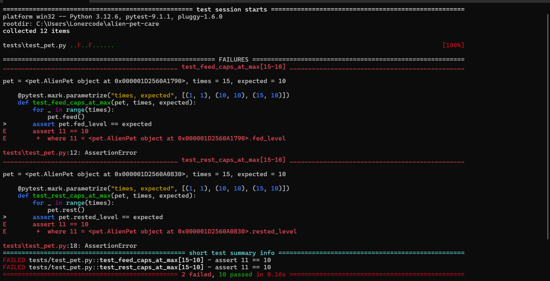Image resolution: width=550 pixels, height=281 pixels.
Task: Click the test_rest_caps_at_max[15-10] failure header
Action: pyautogui.click(x=233, y=160)
